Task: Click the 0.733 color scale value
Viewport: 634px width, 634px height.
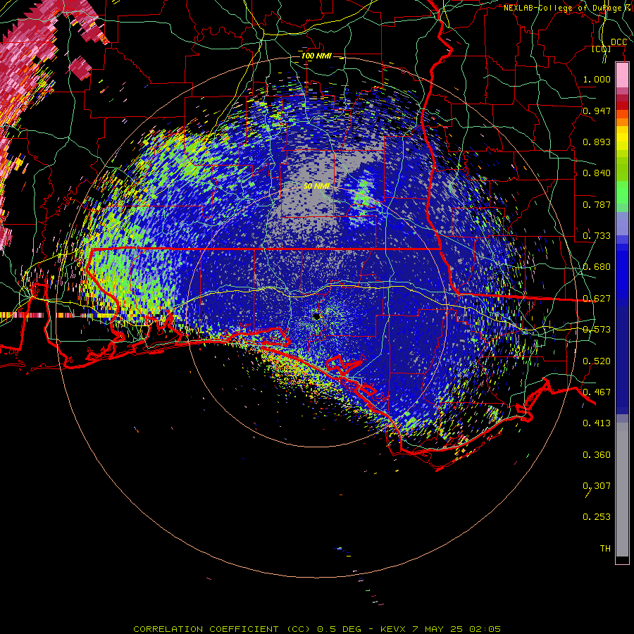Action: tap(597, 236)
